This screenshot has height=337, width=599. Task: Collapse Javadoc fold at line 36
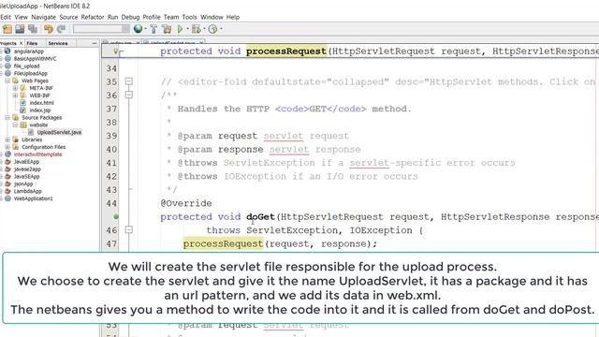129,95
